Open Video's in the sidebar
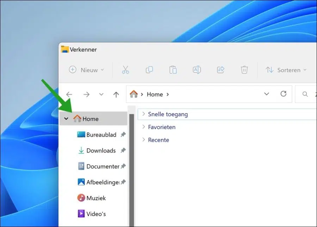The image size is (317, 227). [x=92, y=214]
